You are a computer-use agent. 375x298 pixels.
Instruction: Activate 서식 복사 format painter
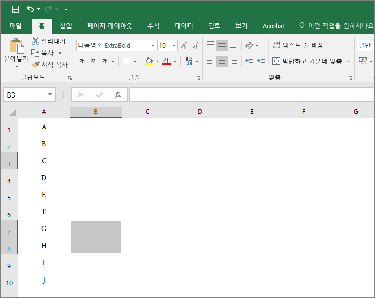click(50, 64)
